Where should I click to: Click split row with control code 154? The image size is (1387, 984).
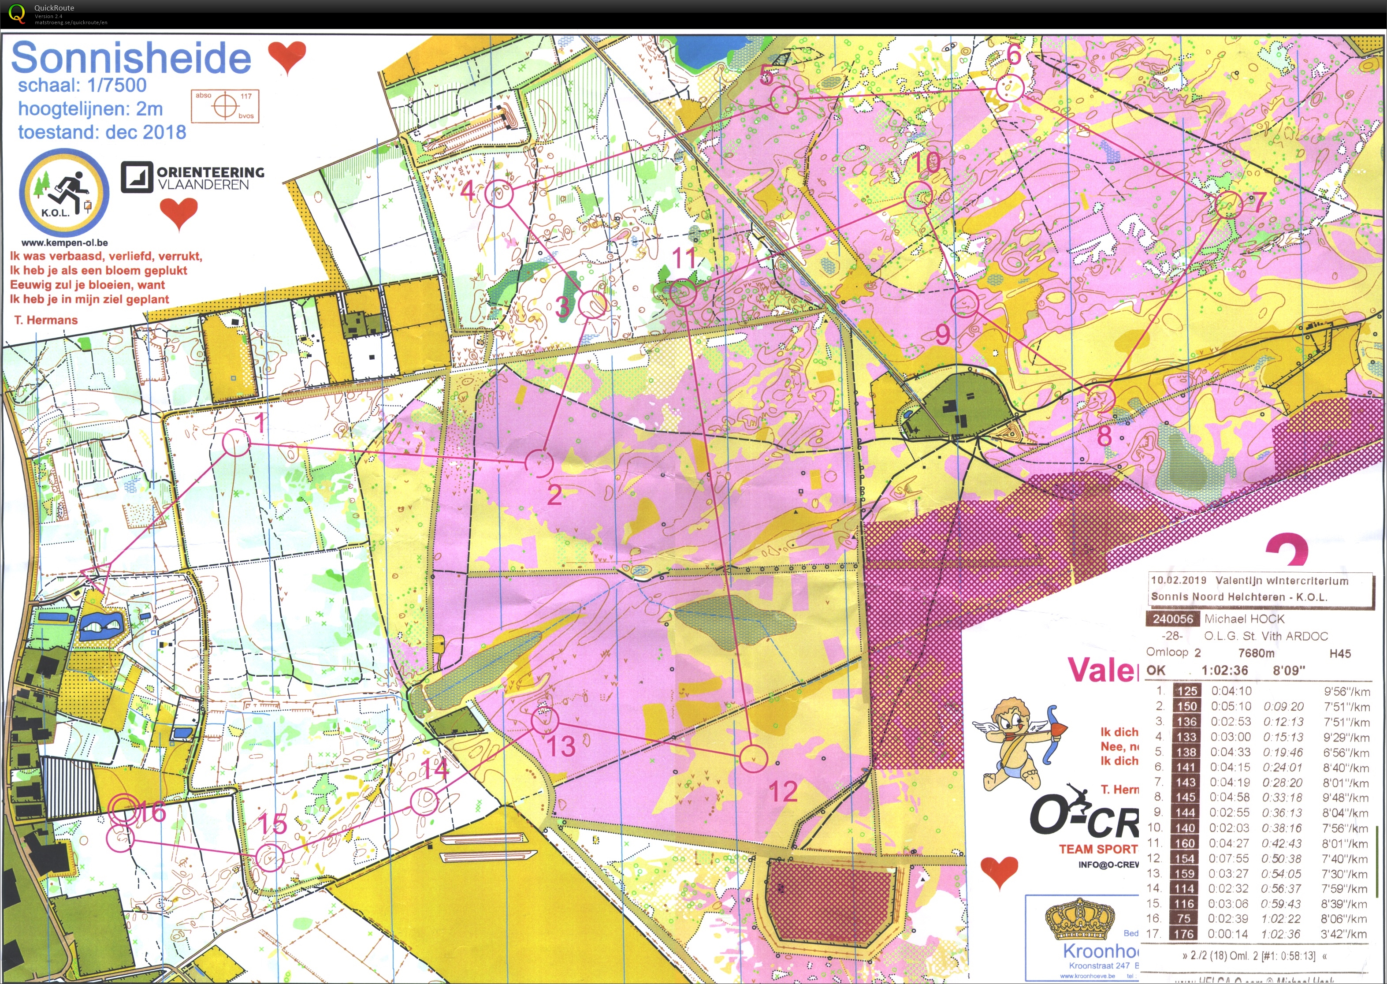point(1258,859)
